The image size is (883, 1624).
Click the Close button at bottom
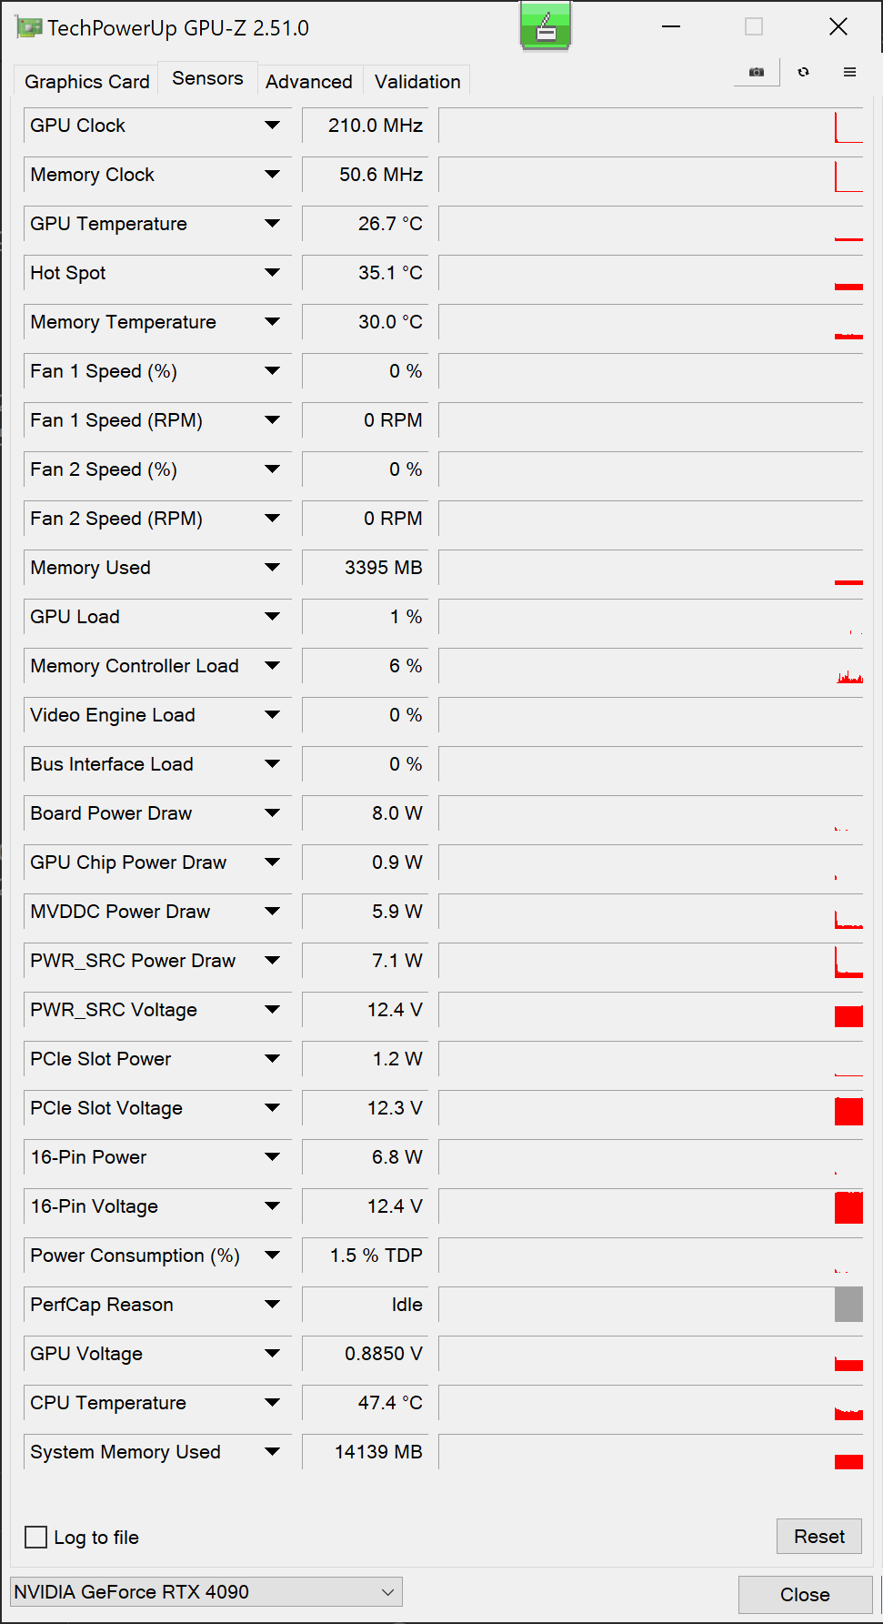coord(805,1594)
